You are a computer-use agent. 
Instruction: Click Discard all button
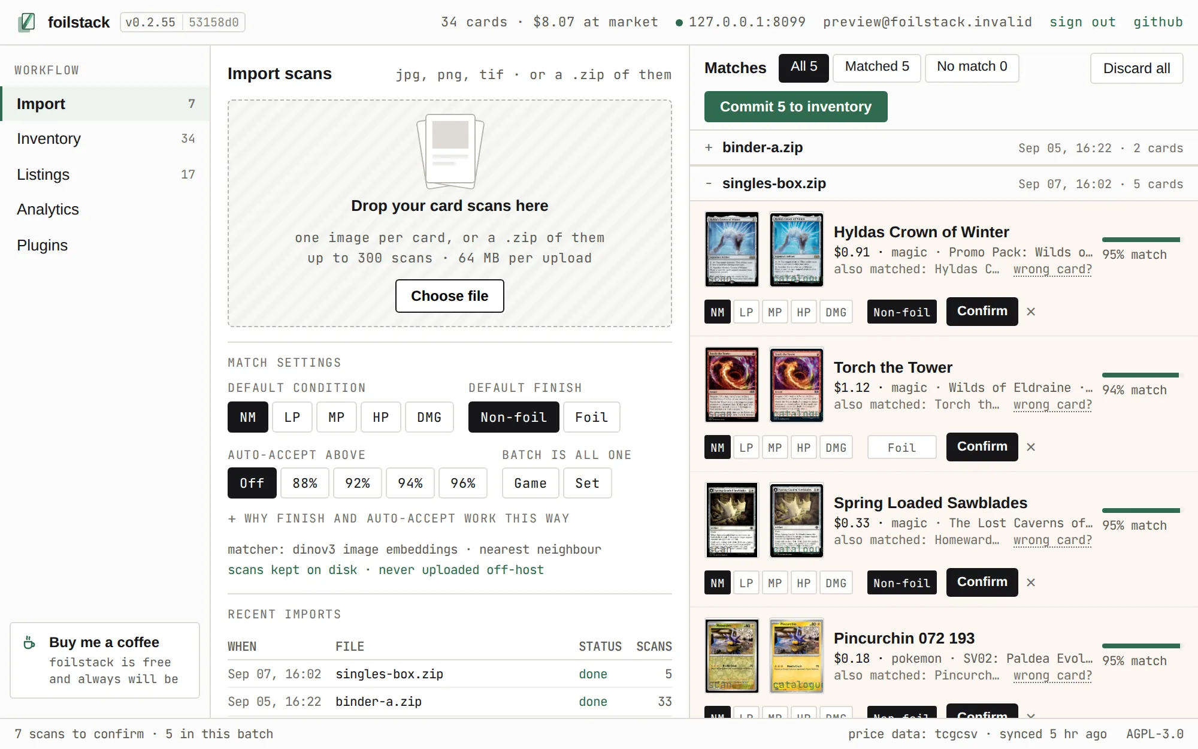coord(1137,68)
